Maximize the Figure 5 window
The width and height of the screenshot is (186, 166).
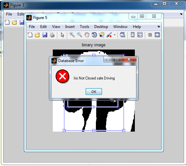coord(142,16)
